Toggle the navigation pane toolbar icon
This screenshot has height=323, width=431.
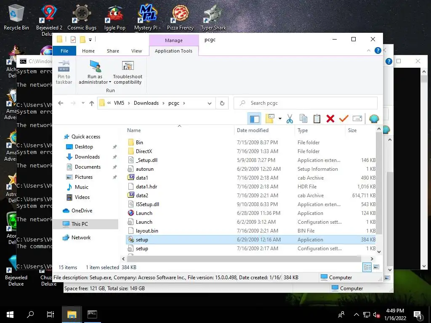(x=255, y=119)
